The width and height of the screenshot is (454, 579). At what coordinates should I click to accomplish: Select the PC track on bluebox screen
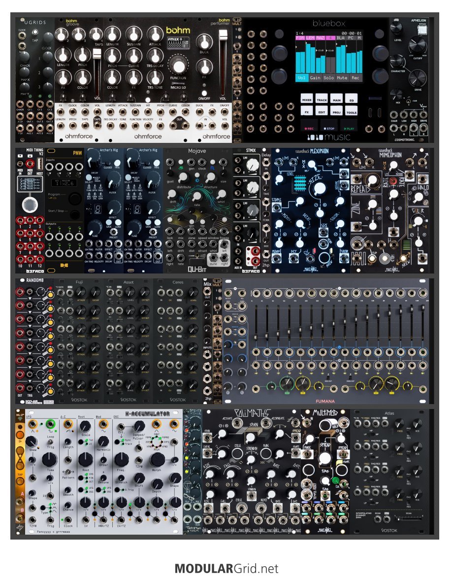tap(351, 37)
